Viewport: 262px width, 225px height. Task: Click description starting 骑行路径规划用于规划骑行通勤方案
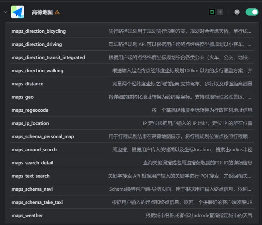[x=180, y=31]
